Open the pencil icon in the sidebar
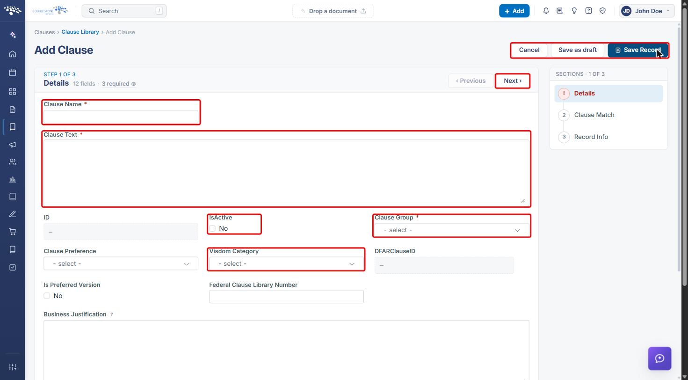Screen dimensions: 688x380 click(13, 214)
